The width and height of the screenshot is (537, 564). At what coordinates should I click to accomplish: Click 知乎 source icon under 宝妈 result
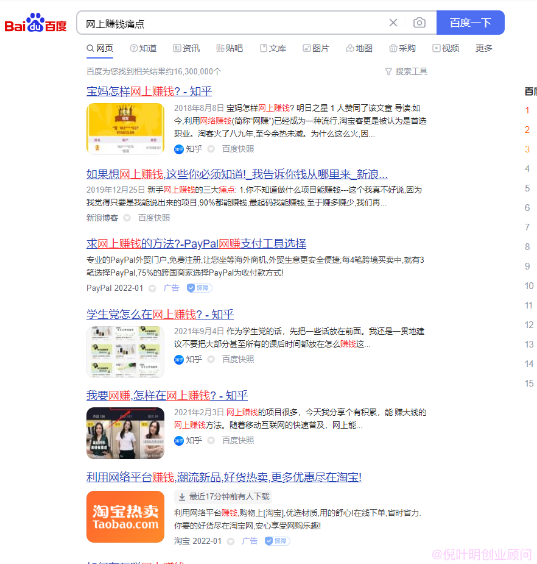(179, 149)
